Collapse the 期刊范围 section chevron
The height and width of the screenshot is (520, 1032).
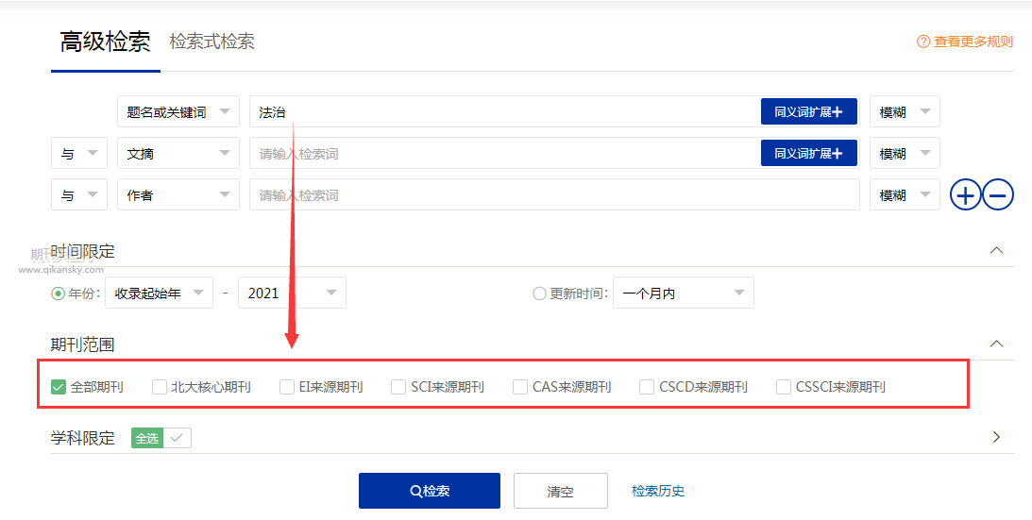pyautogui.click(x=995, y=344)
